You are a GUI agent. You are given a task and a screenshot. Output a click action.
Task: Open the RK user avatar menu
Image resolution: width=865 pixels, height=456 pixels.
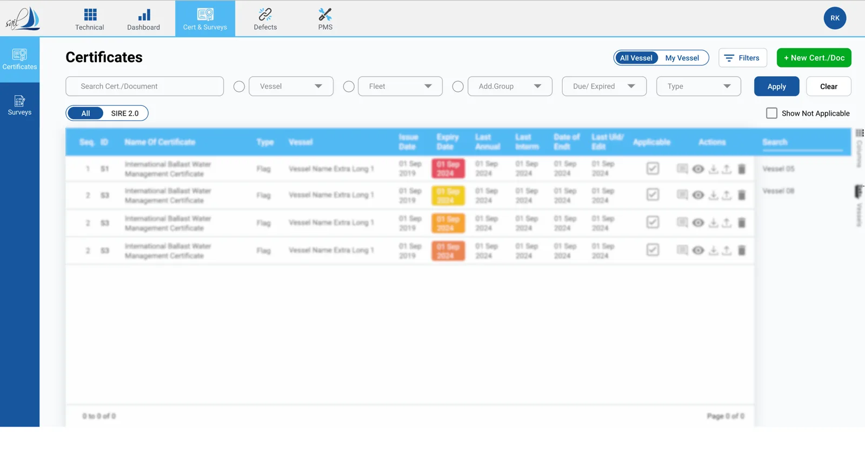click(x=835, y=18)
